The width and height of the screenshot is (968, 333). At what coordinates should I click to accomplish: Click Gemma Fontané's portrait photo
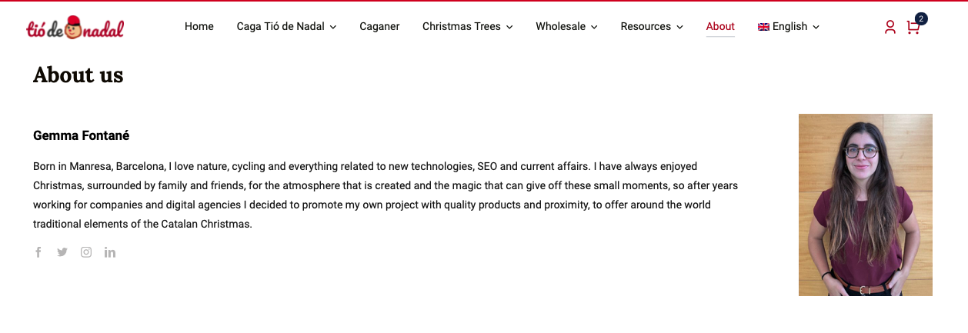pyautogui.click(x=866, y=205)
